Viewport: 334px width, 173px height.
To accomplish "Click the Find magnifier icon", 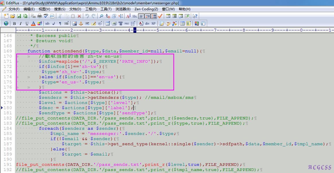I will [101, 16].
